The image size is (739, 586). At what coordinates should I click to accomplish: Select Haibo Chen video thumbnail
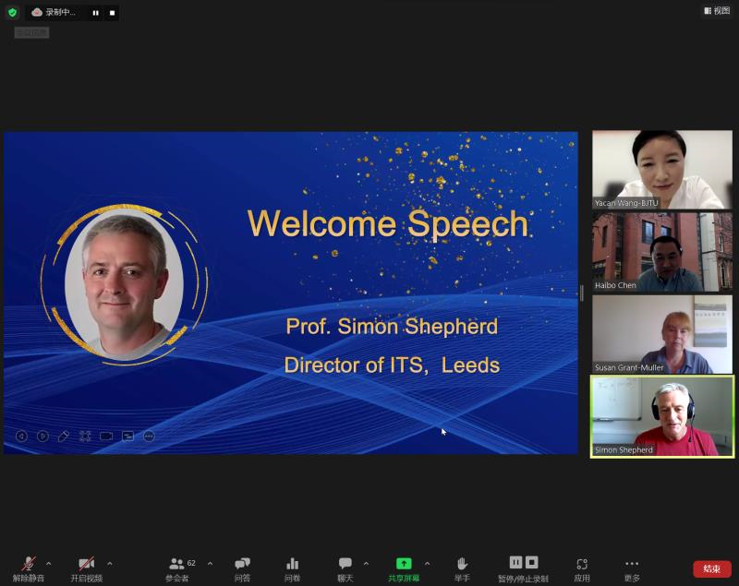tap(661, 252)
